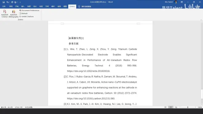Open the 引用 (References) ribbon tab
The image size is (203, 114).
(x=47, y=6)
